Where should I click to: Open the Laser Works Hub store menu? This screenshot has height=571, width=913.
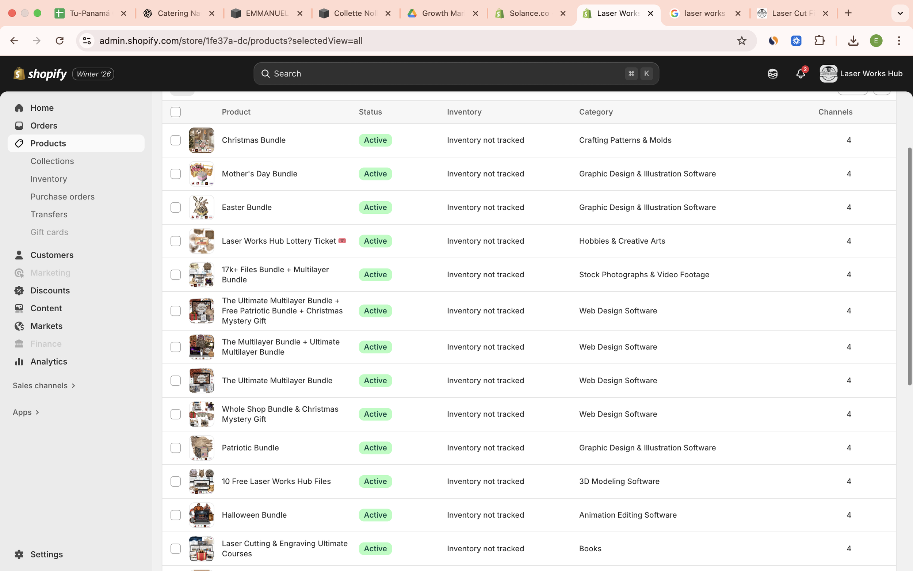[861, 74]
